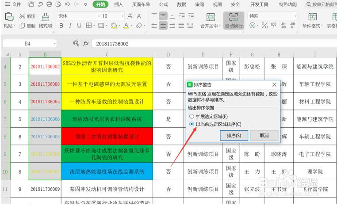Select the 以当前选定区域排序(C) radio option
The width and height of the screenshot is (337, 205).
tap(191, 124)
